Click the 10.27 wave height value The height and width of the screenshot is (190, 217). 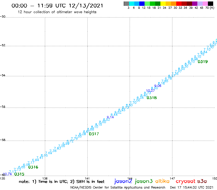click(x=150, y=91)
